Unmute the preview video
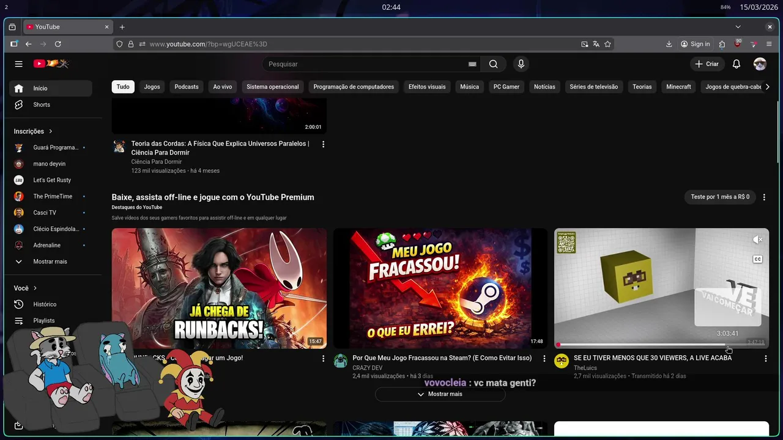 [757, 240]
